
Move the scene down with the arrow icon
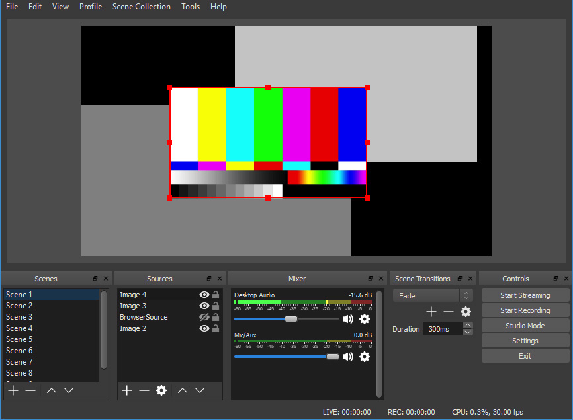pos(69,390)
